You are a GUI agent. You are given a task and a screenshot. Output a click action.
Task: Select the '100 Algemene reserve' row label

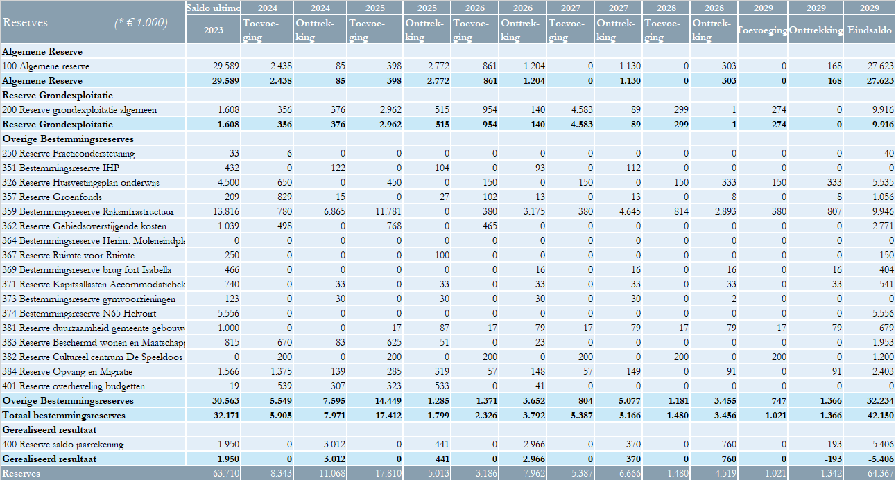(x=46, y=66)
